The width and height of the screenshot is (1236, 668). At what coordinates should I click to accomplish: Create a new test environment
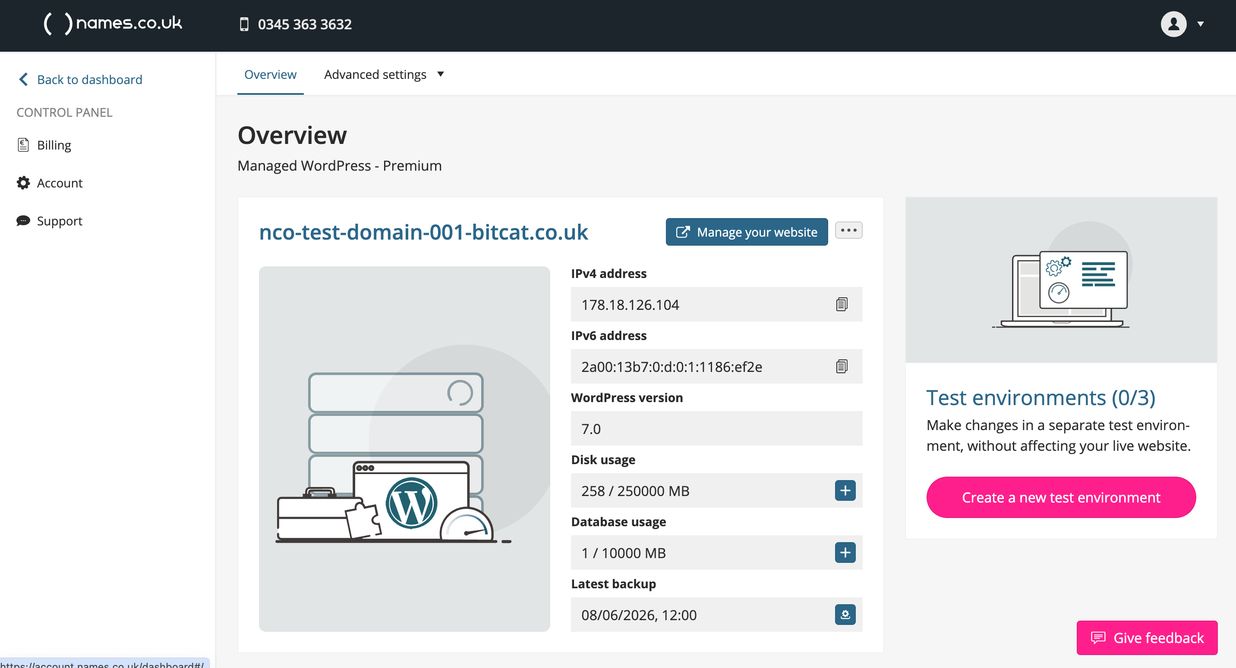1060,497
